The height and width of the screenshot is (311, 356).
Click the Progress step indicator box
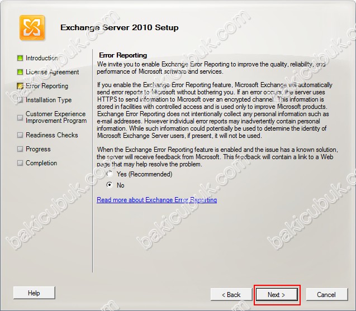click(x=20, y=149)
